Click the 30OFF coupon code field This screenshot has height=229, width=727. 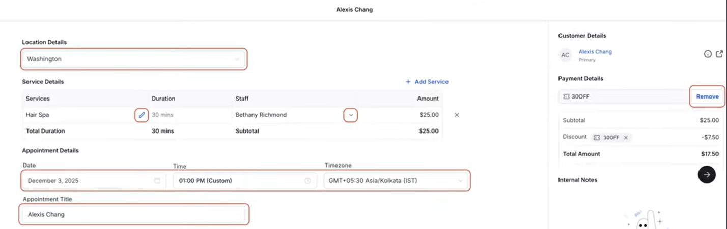(624, 96)
